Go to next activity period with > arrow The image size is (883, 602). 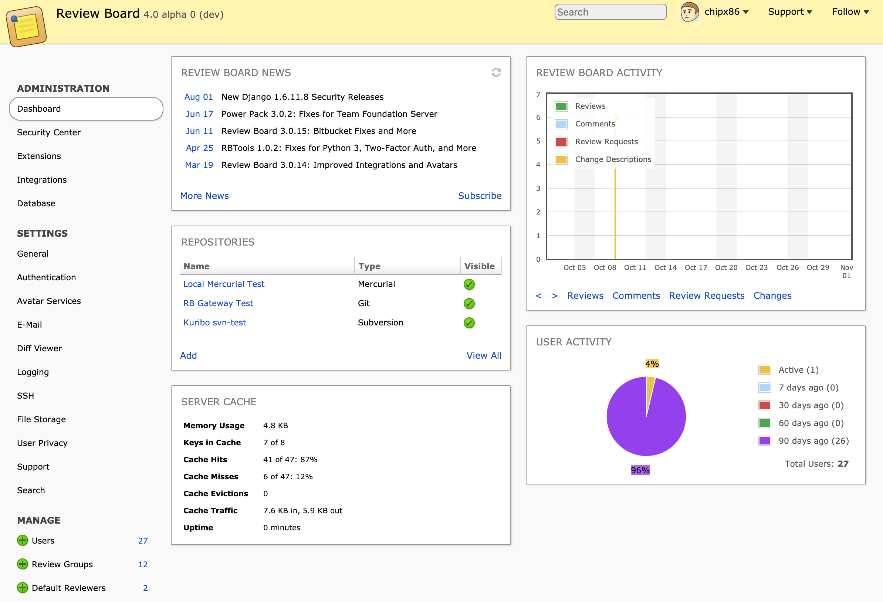click(555, 296)
